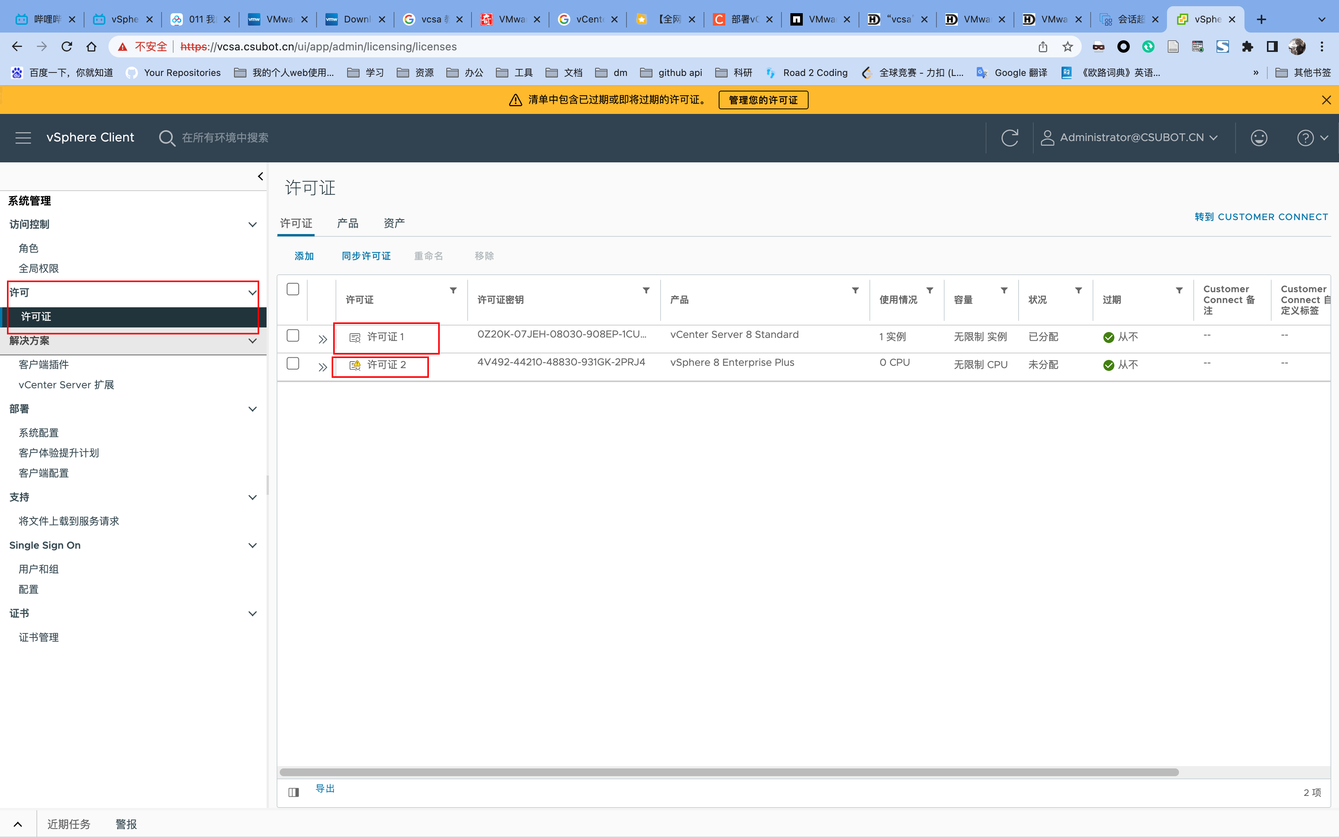Collapse the 访问控制 section
The image size is (1339, 837).
[x=252, y=224]
